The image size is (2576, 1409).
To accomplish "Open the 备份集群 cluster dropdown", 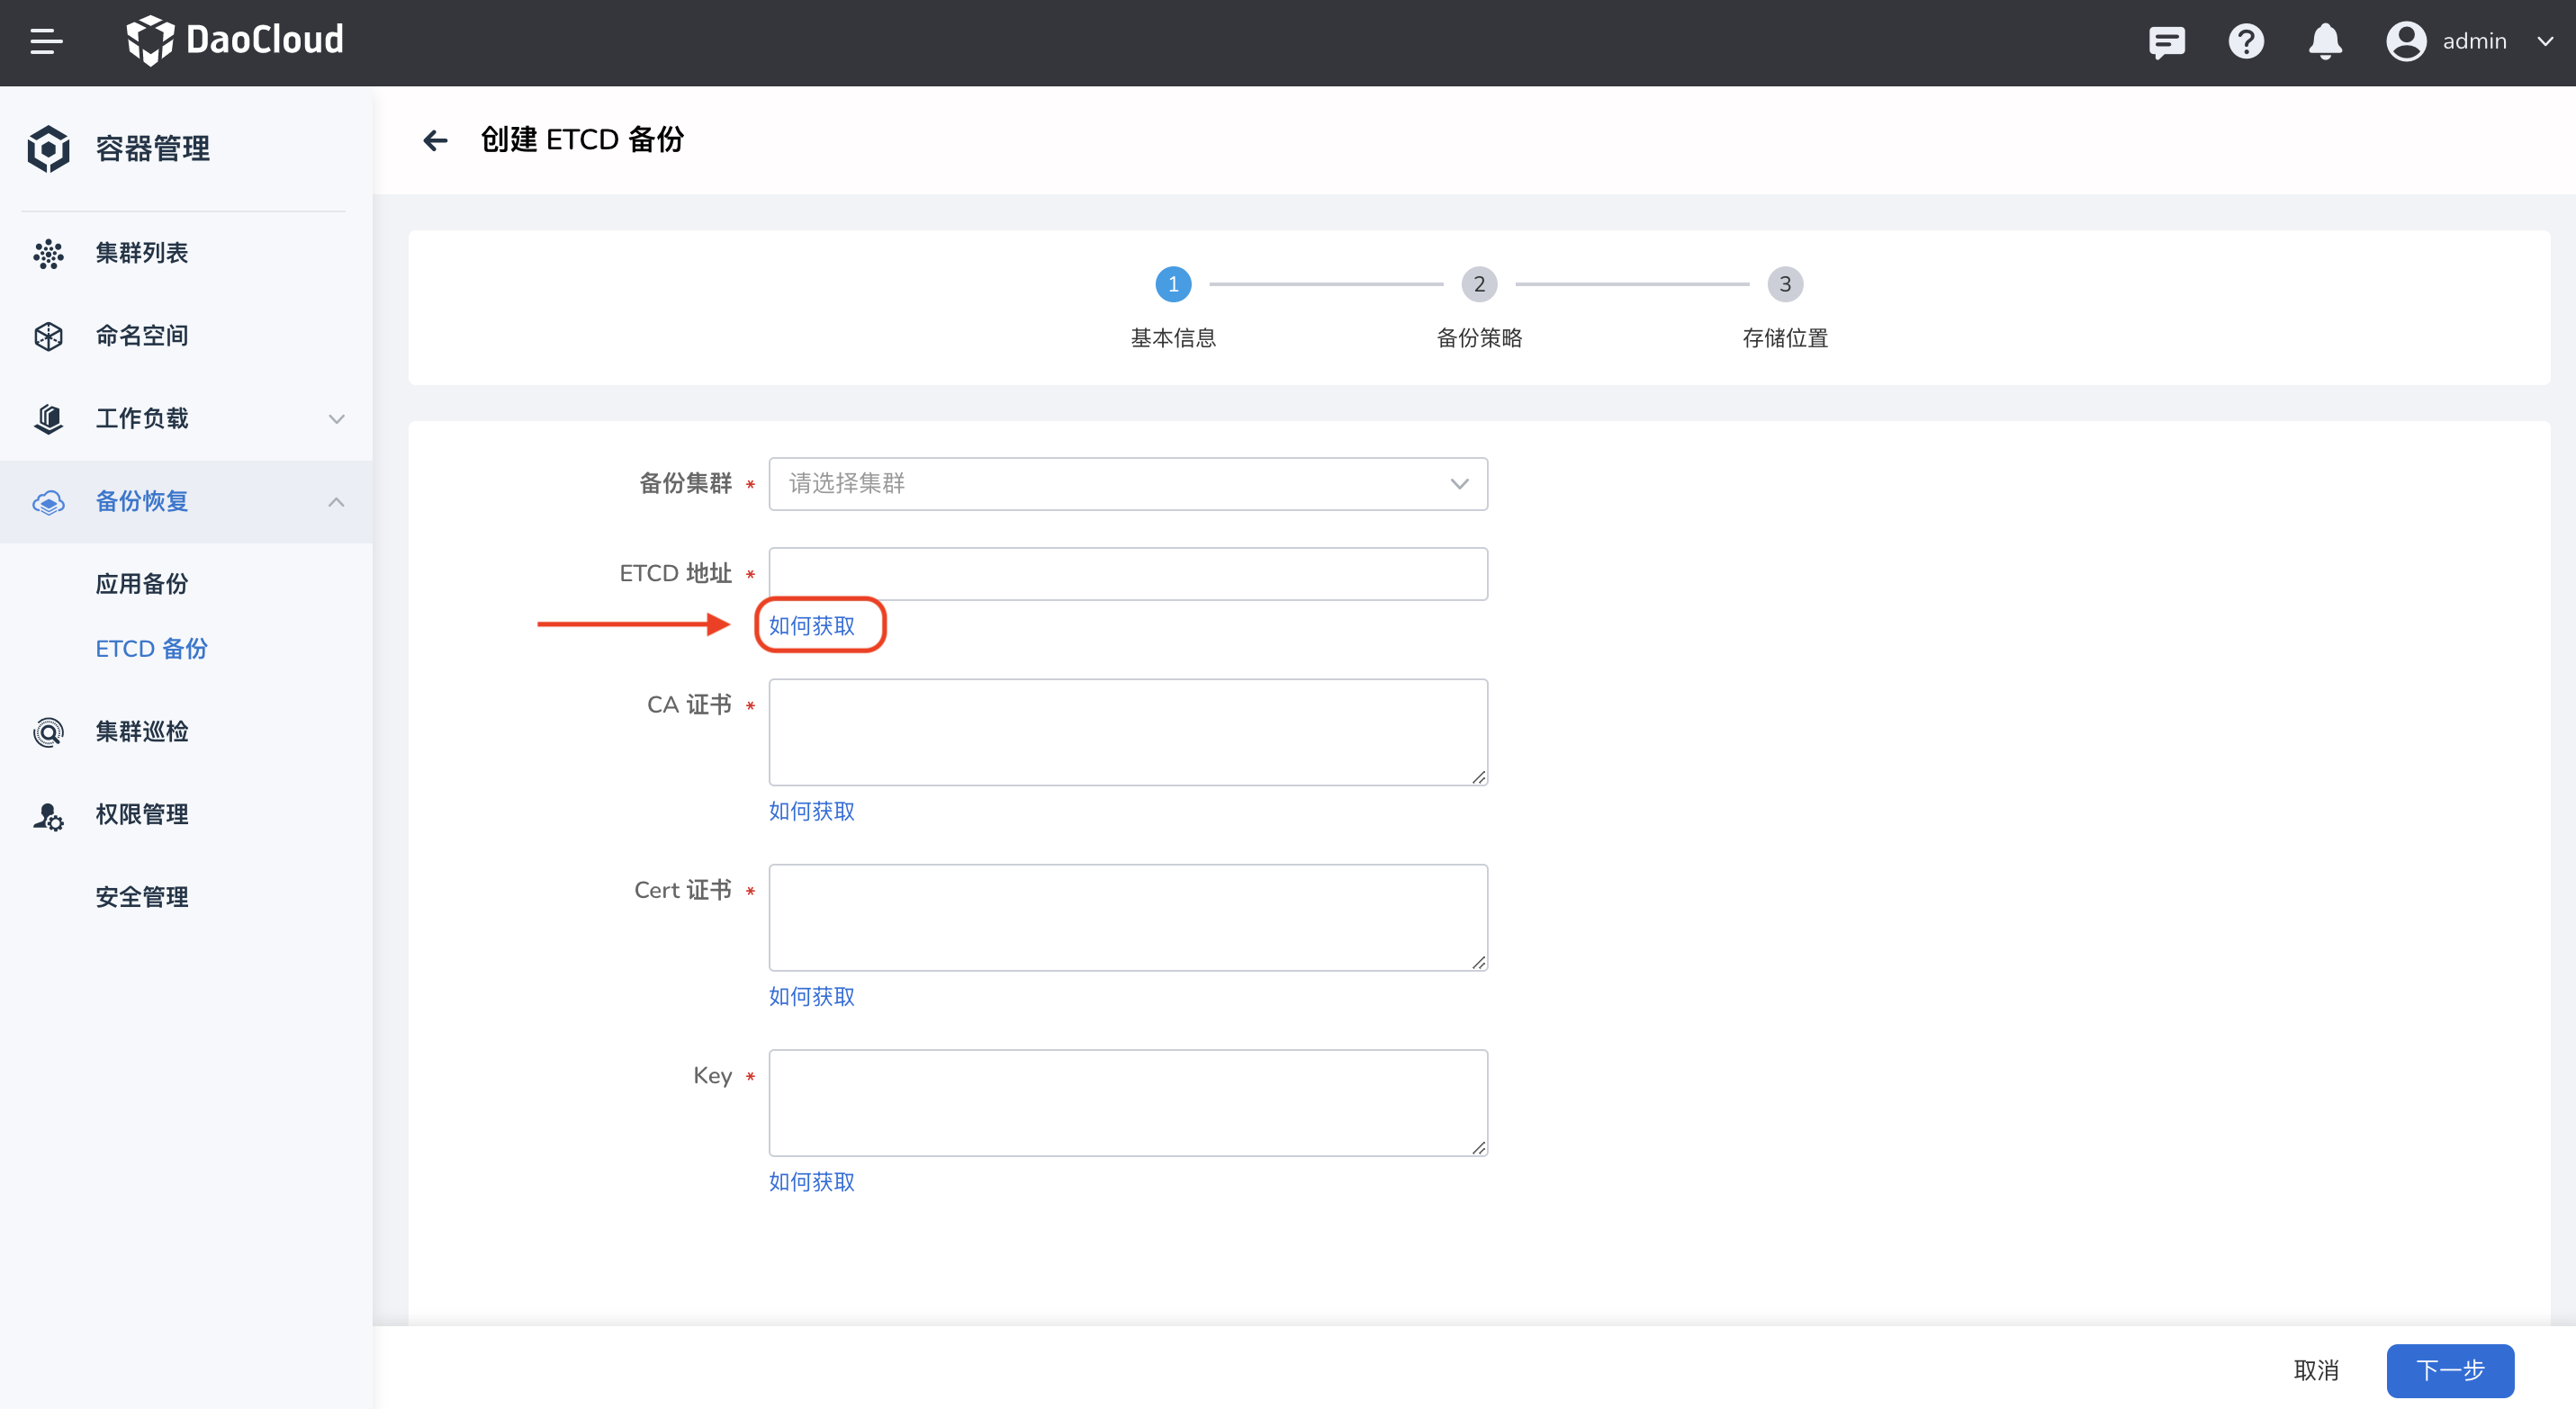I will pyautogui.click(x=1128, y=484).
